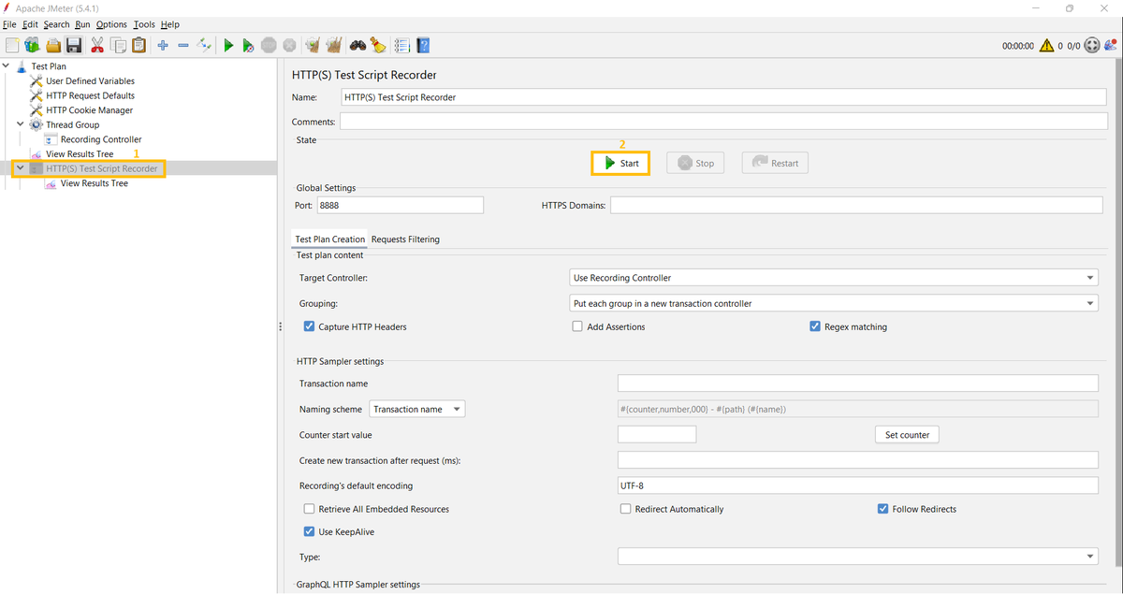Open the Grouping dropdown
Image resolution: width=1123 pixels, height=594 pixels.
click(x=834, y=303)
